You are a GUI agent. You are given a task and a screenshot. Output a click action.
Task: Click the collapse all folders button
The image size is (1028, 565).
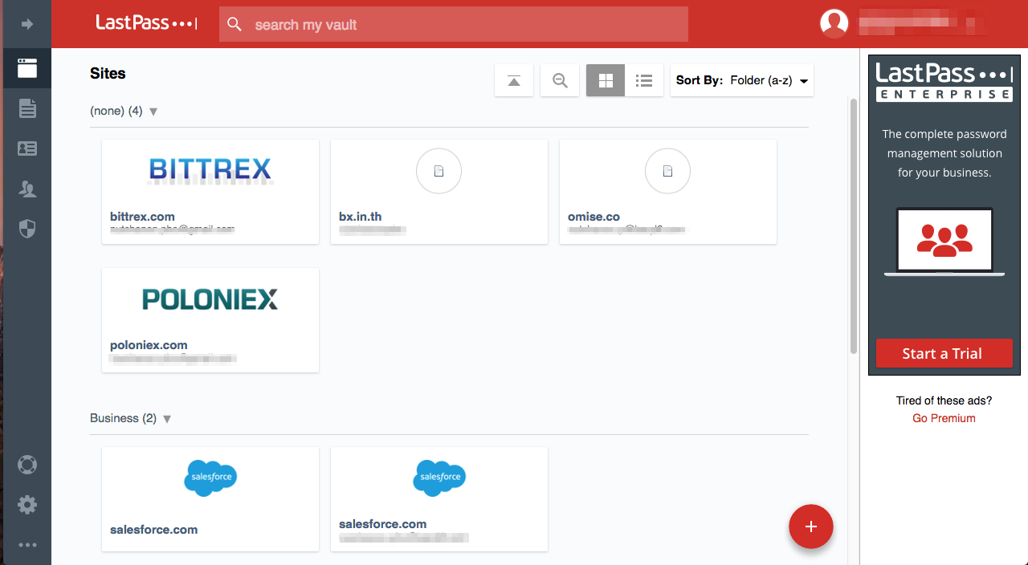coord(514,80)
